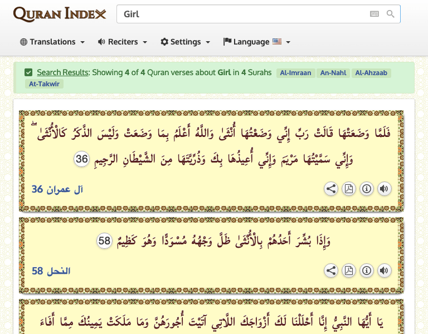Open the Settings dropdown

point(185,42)
